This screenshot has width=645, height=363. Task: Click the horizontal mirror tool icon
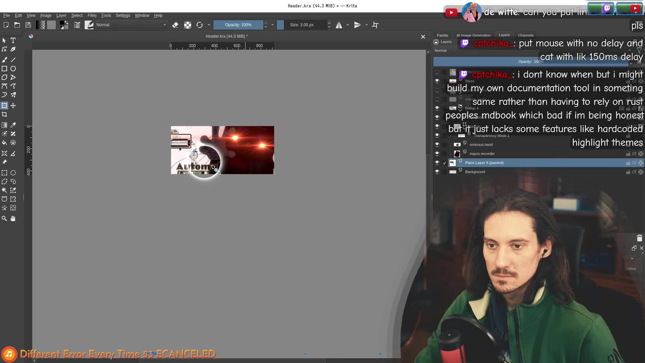click(x=339, y=25)
